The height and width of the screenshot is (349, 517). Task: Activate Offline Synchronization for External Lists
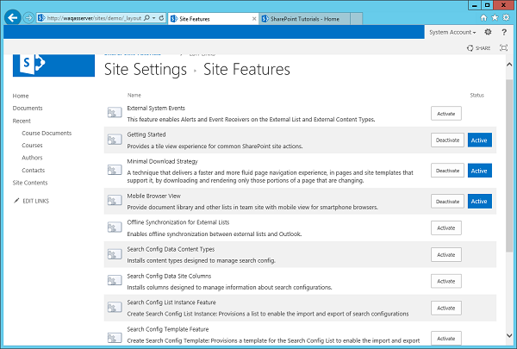tap(446, 227)
